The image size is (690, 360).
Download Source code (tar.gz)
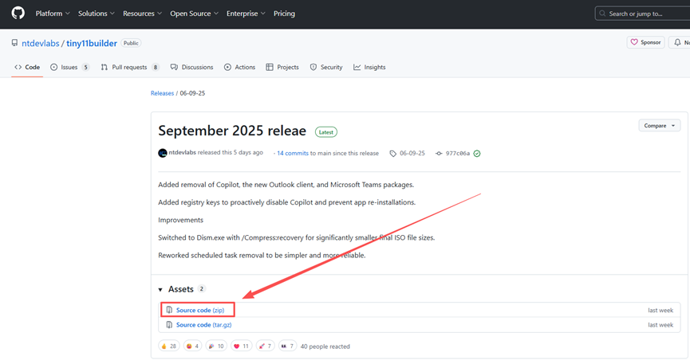(203, 325)
